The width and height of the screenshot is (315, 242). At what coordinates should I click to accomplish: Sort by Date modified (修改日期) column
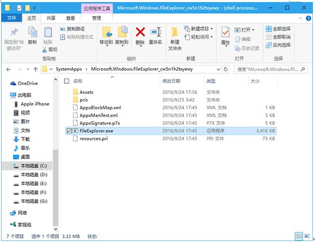[x=171, y=81]
